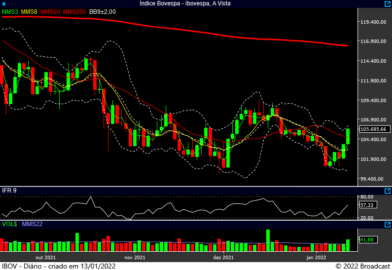Click the MMS200 legend label

pyautogui.click(x=74, y=11)
